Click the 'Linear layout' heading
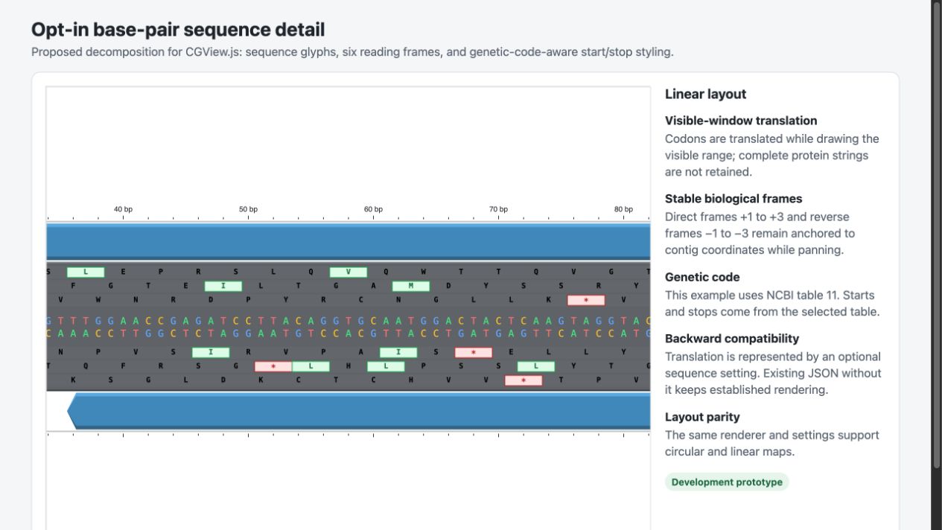Viewport: 942px width, 530px height. tap(705, 94)
